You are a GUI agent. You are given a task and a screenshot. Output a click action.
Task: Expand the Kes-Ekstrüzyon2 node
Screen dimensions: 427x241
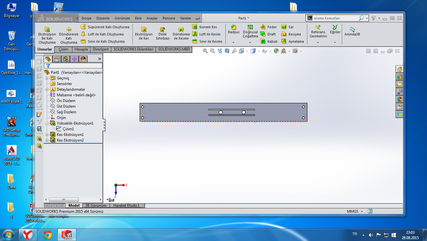coord(47,140)
